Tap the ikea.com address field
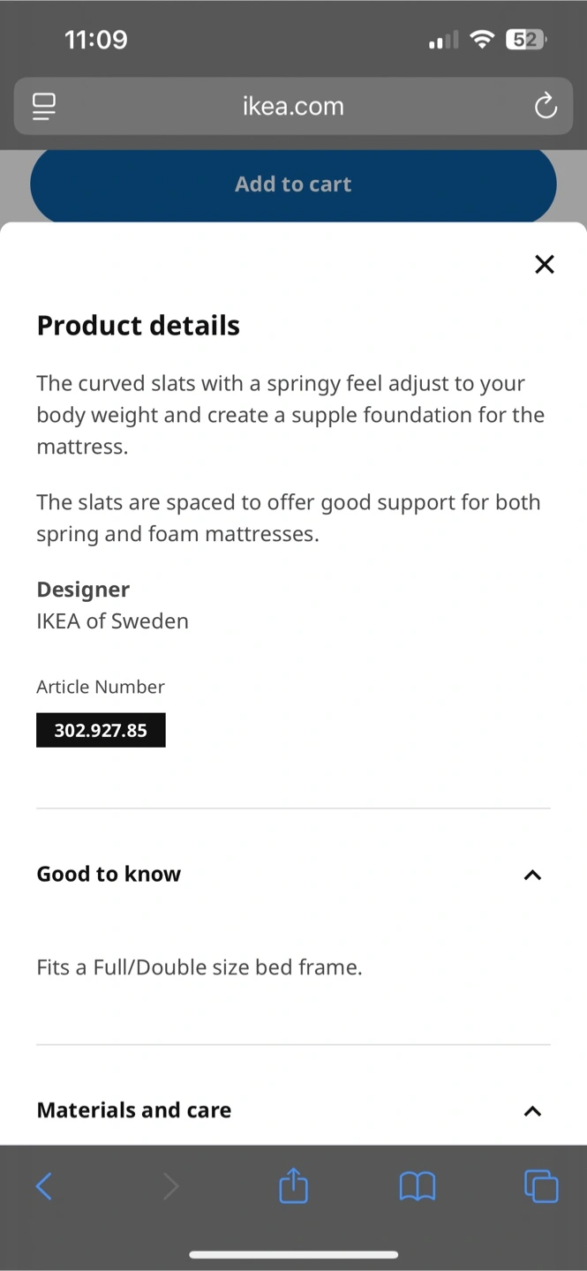This screenshot has width=587, height=1271. pos(293,107)
